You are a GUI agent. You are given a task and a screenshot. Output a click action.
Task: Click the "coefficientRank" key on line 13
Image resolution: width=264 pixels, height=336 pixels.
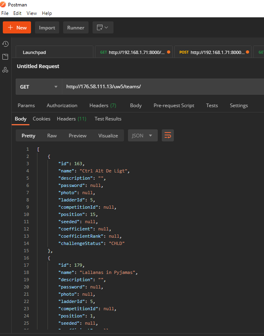[81, 236]
